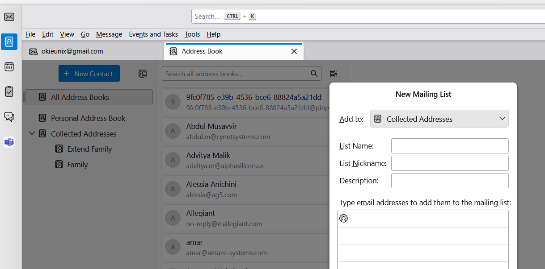This screenshot has width=545, height=269.
Task: Open the Mail space icon
Action: pos(9,17)
